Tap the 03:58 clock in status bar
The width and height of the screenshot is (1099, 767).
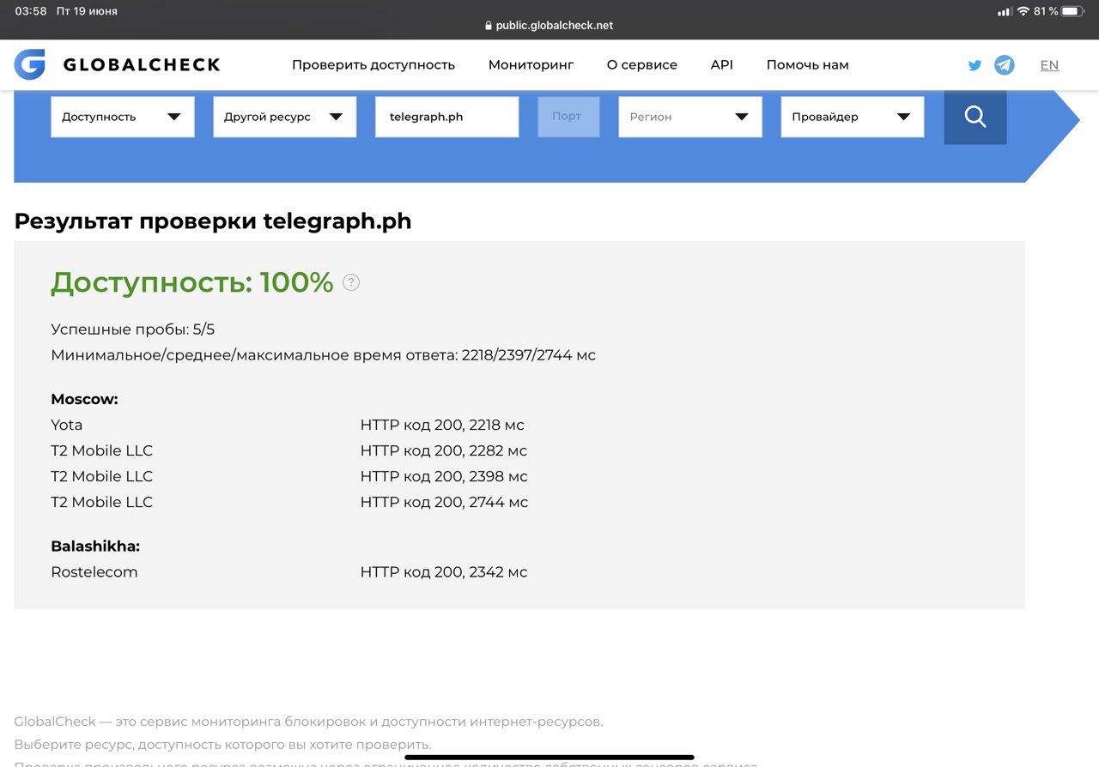31,11
